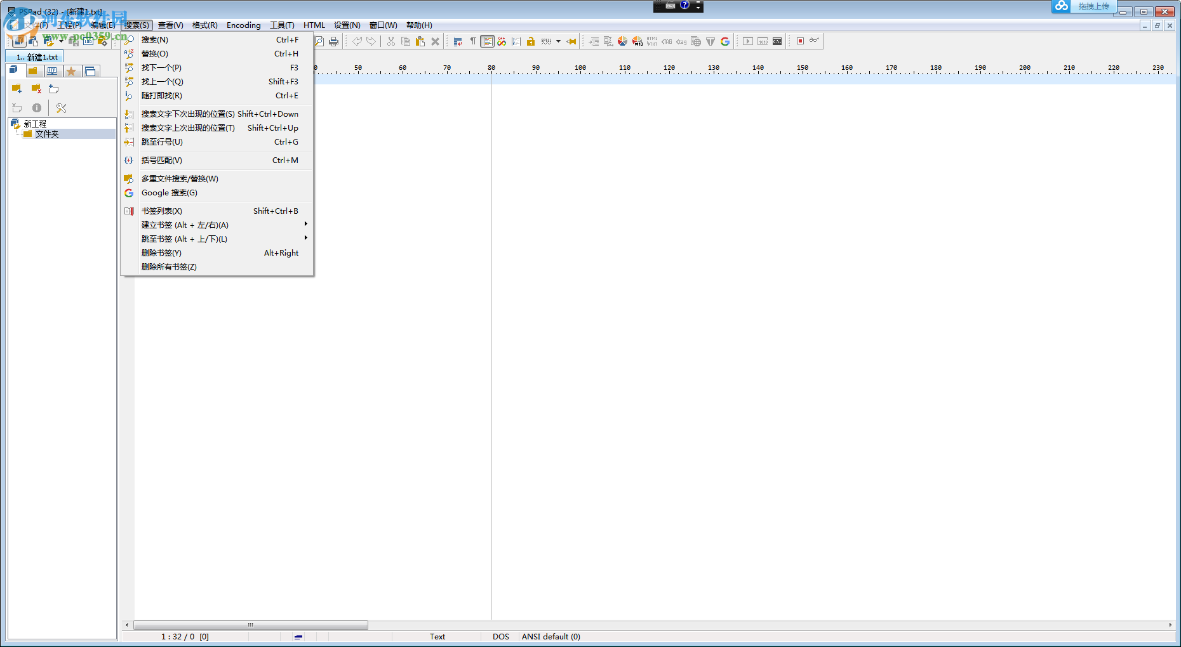The image size is (1181, 647).
Task: Select the 新建1.txt document tab
Action: coord(37,57)
